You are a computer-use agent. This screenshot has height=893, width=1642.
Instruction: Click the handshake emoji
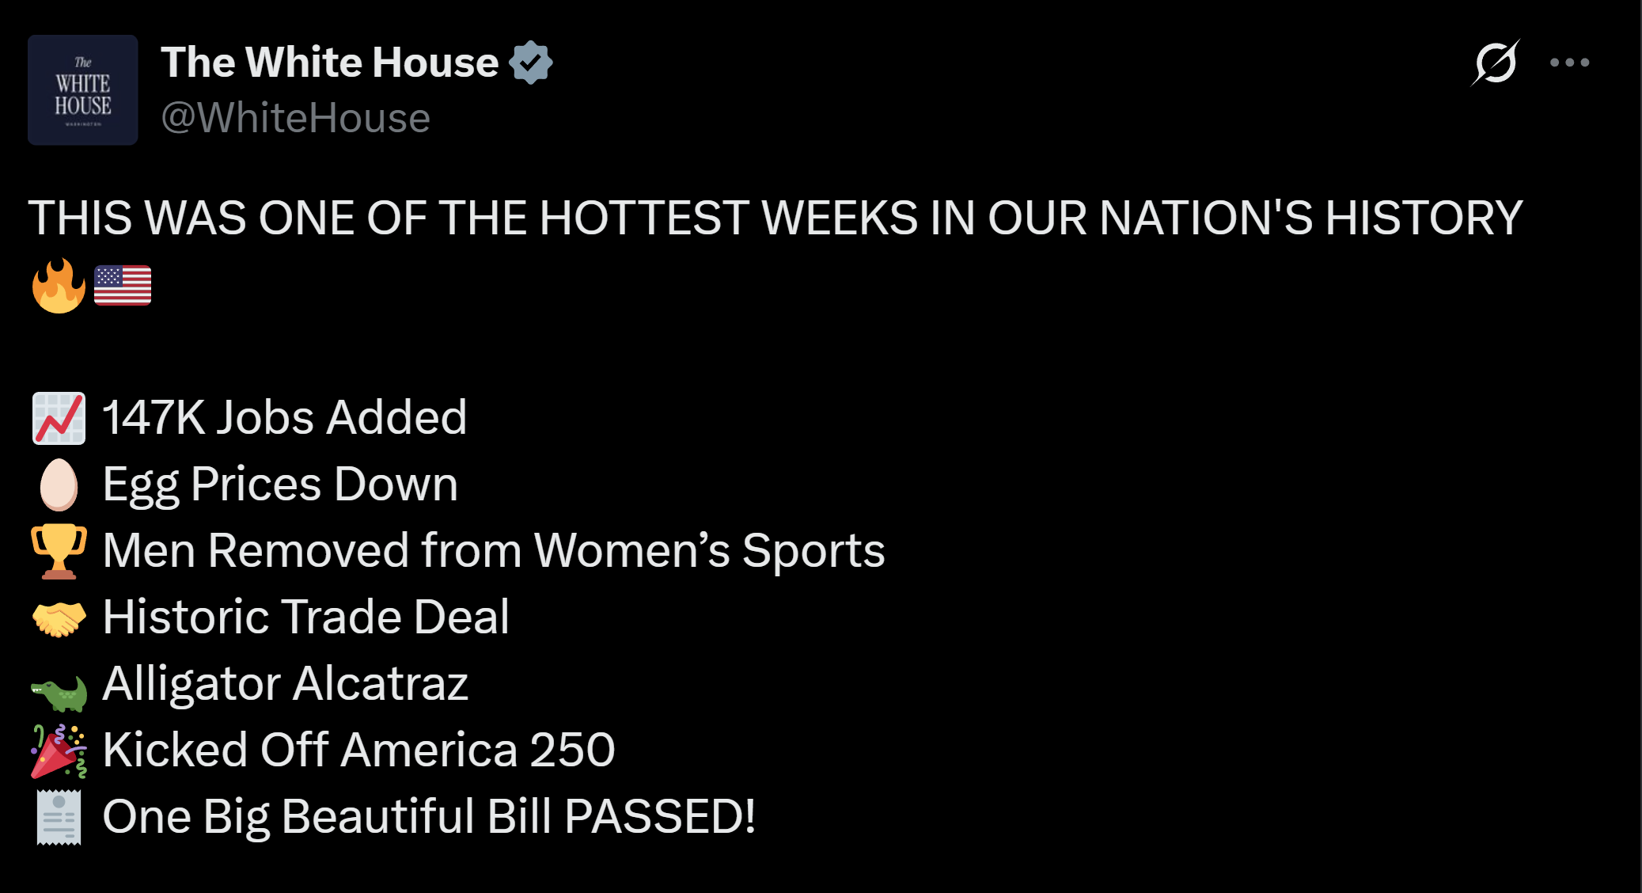pyautogui.click(x=59, y=617)
